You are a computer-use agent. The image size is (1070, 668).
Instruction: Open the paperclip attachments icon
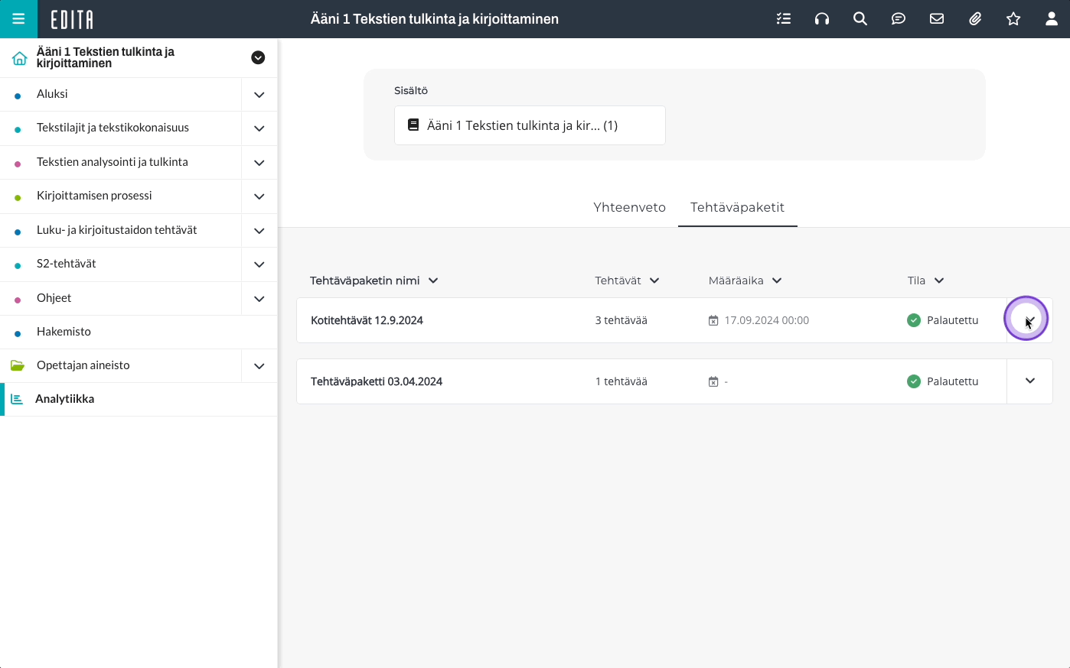coord(975,19)
